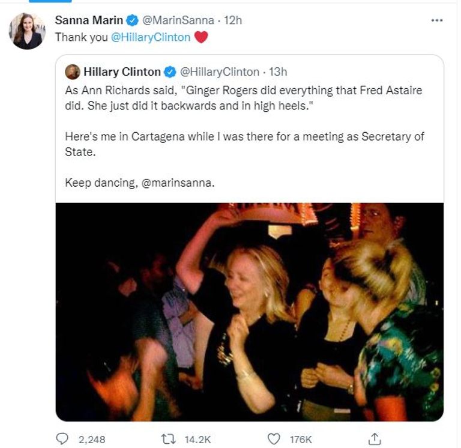Click the blue verified badge beside Sanna Marin
This screenshot has height=448, width=461.
133,20
